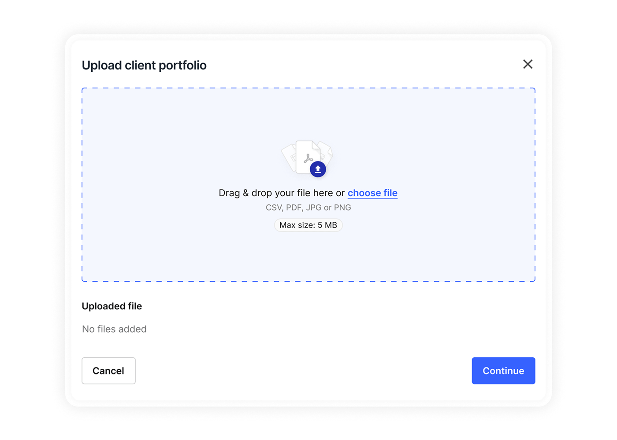Screen dimensions: 617x440
Task: Click the word 'portfolio' in the dialog title
Action: [182, 66]
